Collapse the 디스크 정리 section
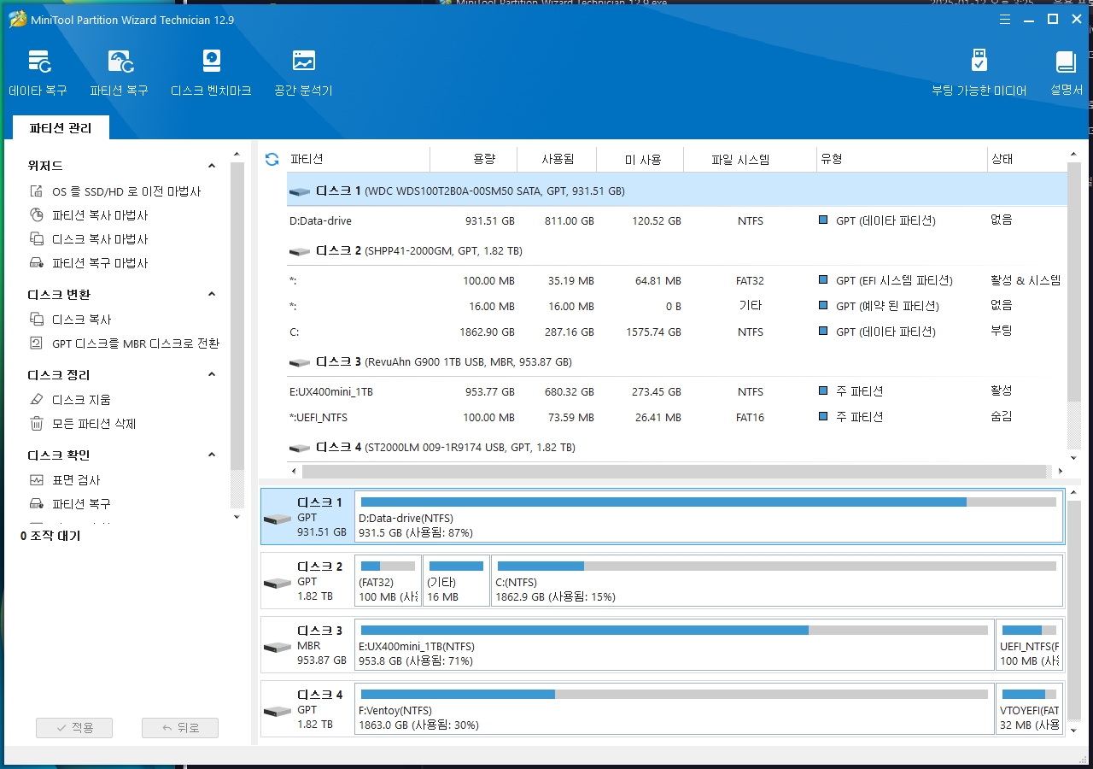The height and width of the screenshot is (769, 1093). pyautogui.click(x=213, y=374)
